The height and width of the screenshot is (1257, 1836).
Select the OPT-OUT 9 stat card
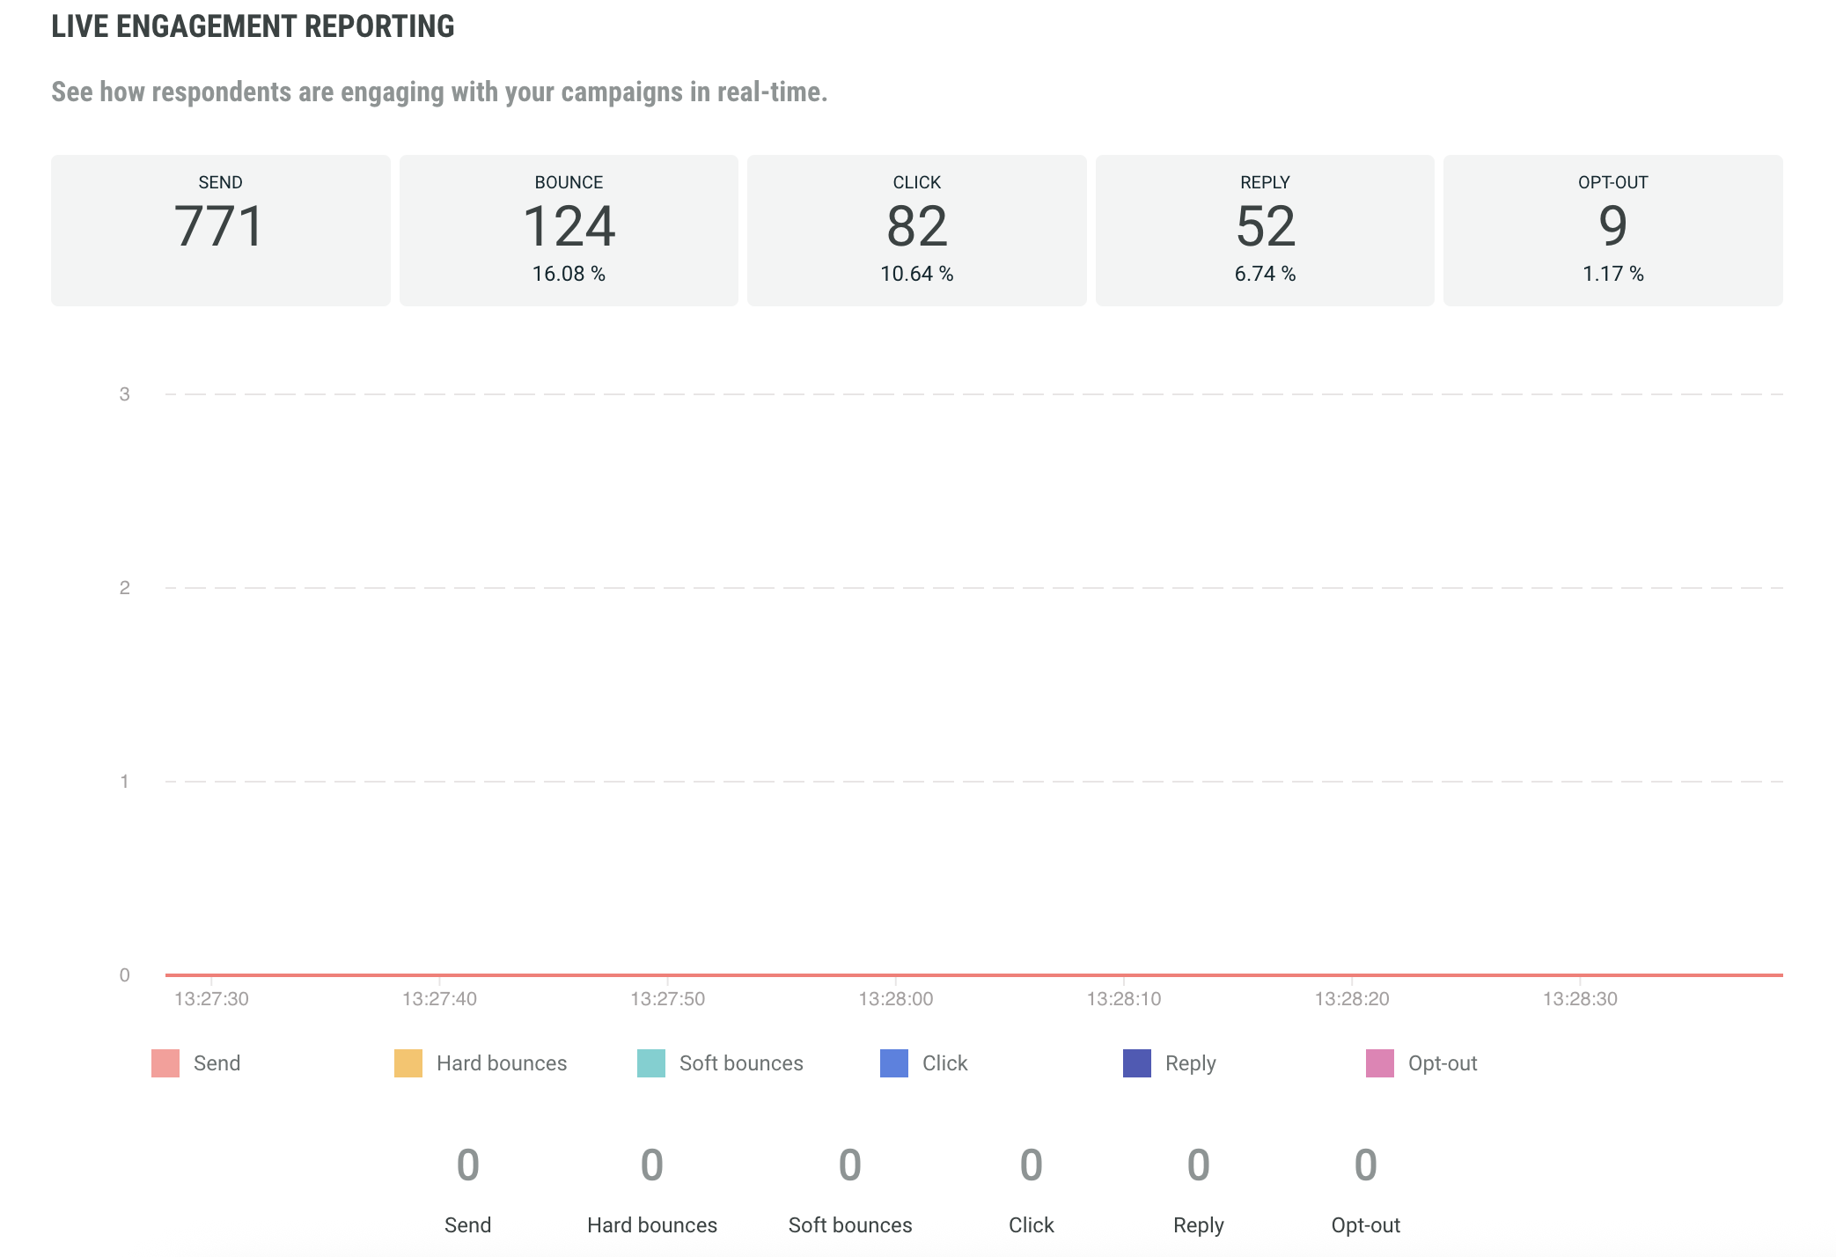coord(1612,231)
